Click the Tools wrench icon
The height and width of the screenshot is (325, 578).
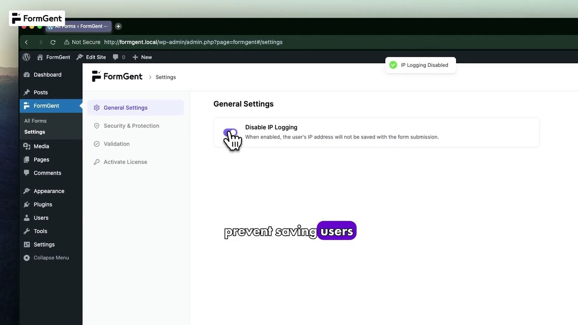point(27,231)
